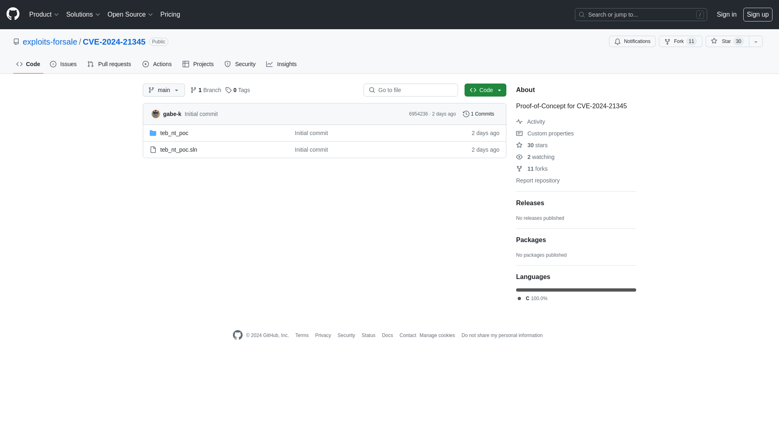
Task: Switch to the Code tab
Action: tap(28, 64)
